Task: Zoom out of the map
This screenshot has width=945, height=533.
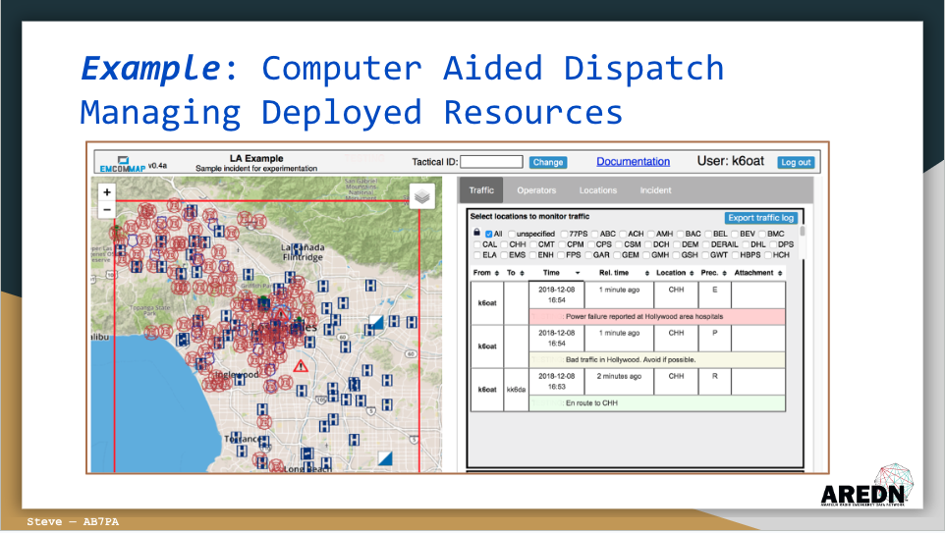Action: pos(107,210)
